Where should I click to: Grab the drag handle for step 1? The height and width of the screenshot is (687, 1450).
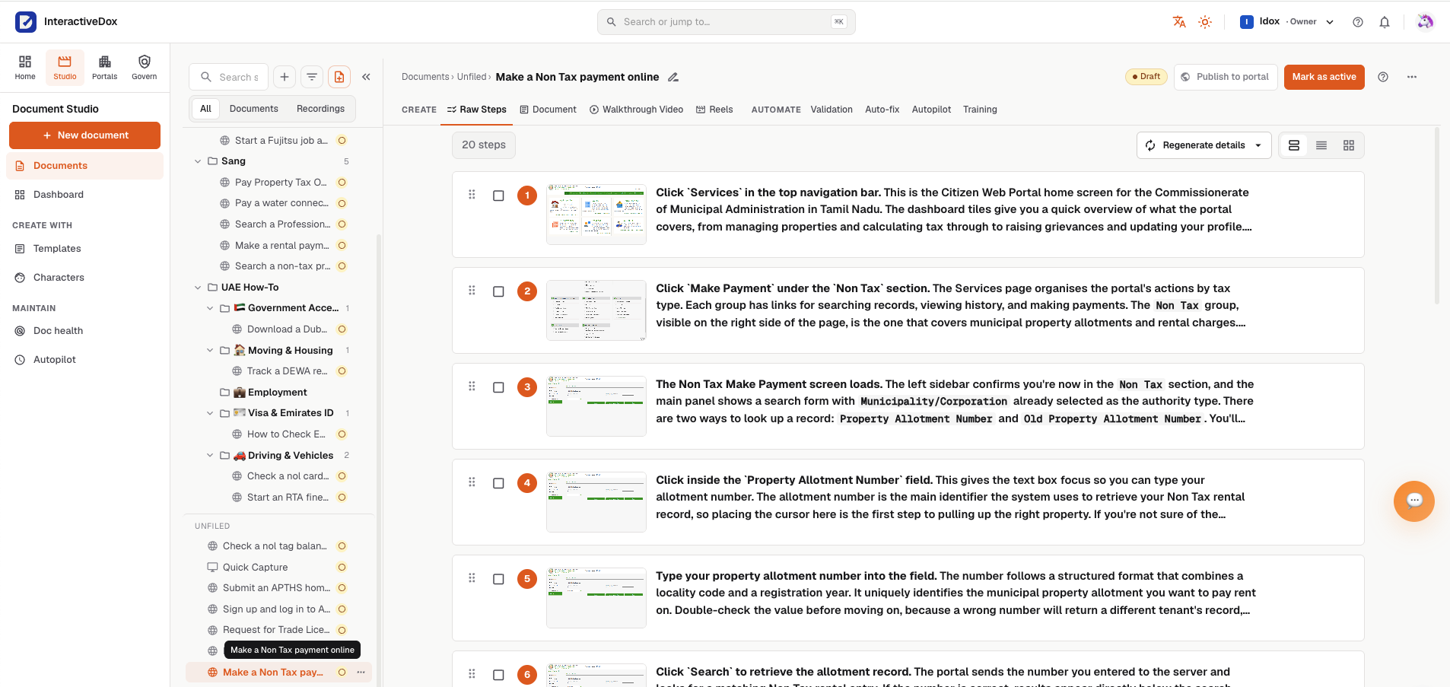click(472, 195)
